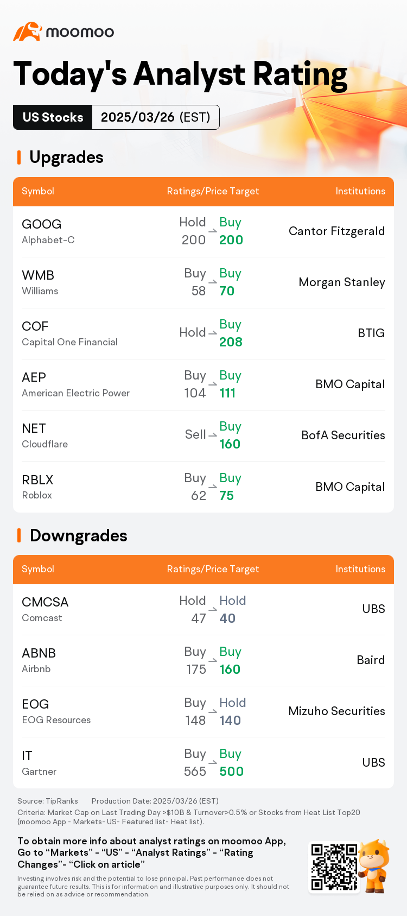The width and height of the screenshot is (407, 916).
Task: Click the Institutions header in the Downgrades table
Action: click(x=360, y=569)
